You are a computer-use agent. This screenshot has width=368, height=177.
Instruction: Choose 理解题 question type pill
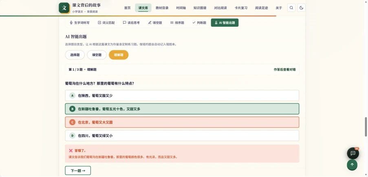coord(119,55)
